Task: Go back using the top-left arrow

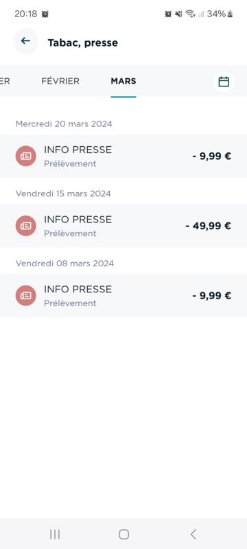Action: point(25,41)
